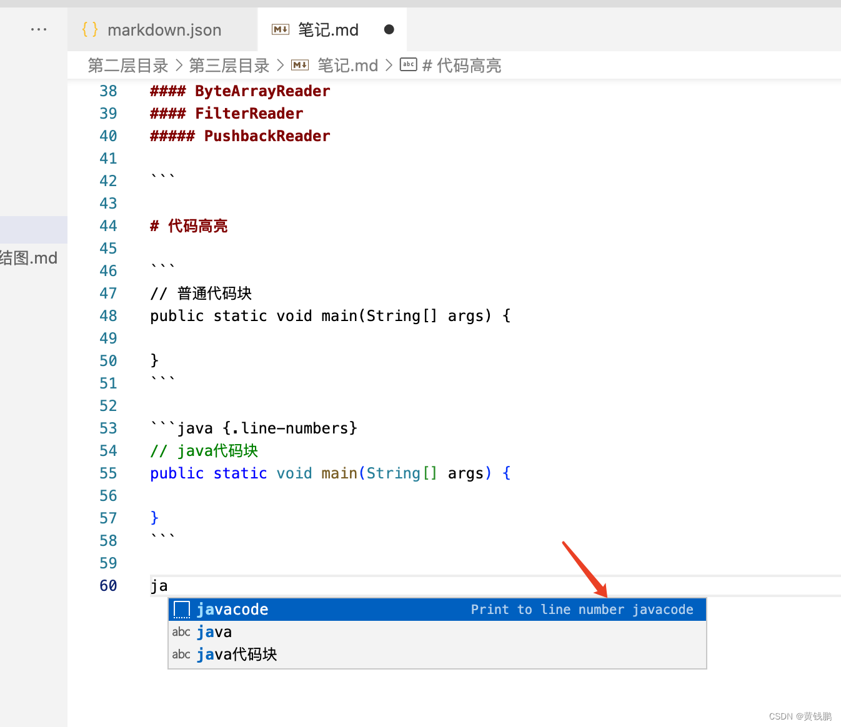Click the code fence on line 51
The image size is (841, 727).
163,380
